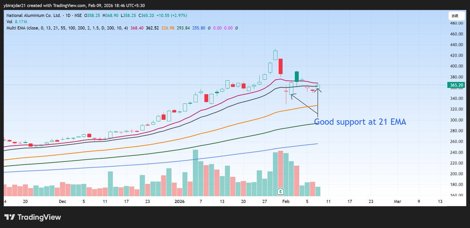Select the "E" earnings marker on the chart

(280, 192)
